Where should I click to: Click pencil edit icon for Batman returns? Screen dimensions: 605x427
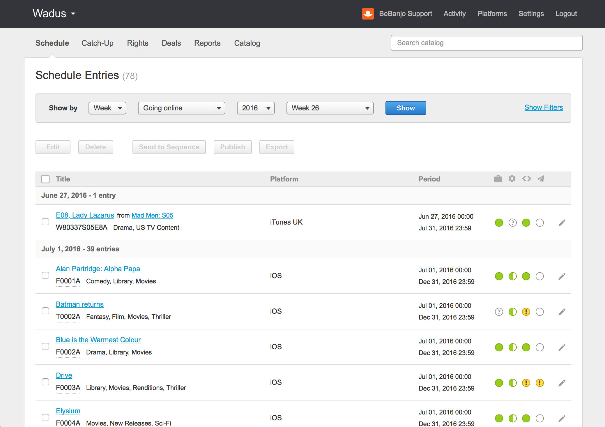(x=562, y=312)
